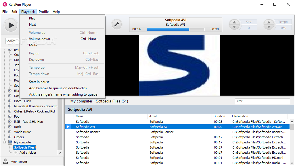Click the video preview area
The image size is (295, 166).
click(x=200, y=65)
